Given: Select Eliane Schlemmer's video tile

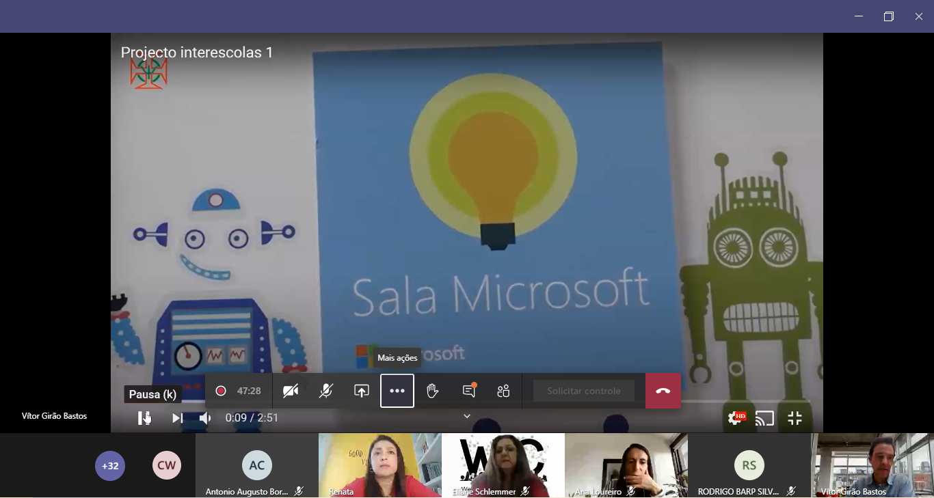Looking at the screenshot, I should click(x=503, y=465).
